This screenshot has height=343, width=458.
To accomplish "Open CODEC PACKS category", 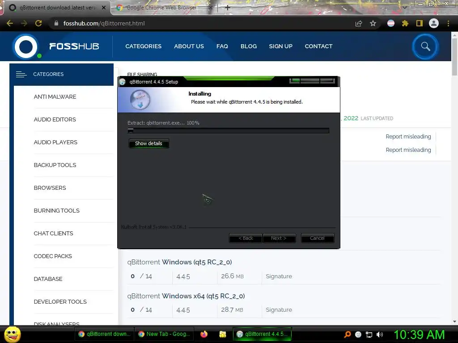I will (53, 256).
